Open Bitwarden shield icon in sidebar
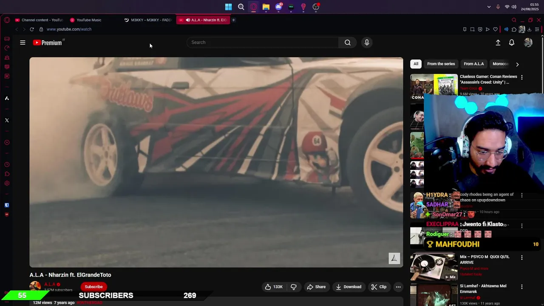The width and height of the screenshot is (544, 306). [7, 205]
